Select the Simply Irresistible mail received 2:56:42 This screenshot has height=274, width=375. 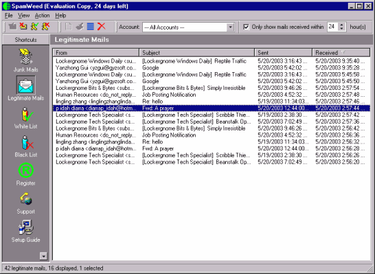[212, 128]
